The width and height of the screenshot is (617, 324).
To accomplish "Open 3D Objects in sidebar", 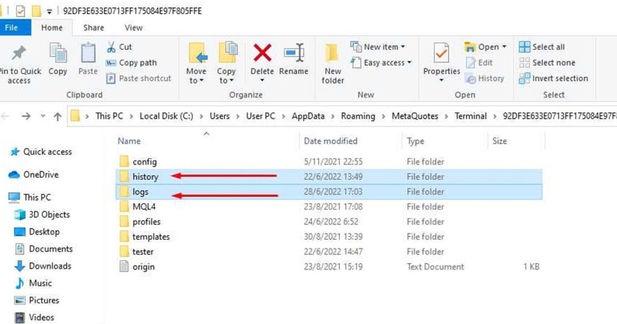I will [x=42, y=214].
